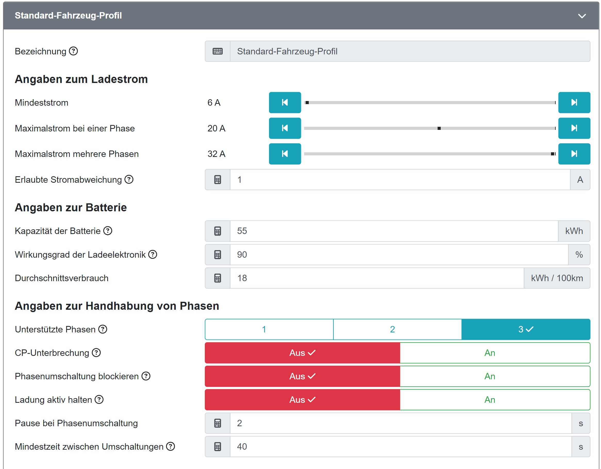Viewport: 601px width, 469px height.
Task: Increase Maximalstrom bei einer Phase step button
Action: [x=574, y=128]
